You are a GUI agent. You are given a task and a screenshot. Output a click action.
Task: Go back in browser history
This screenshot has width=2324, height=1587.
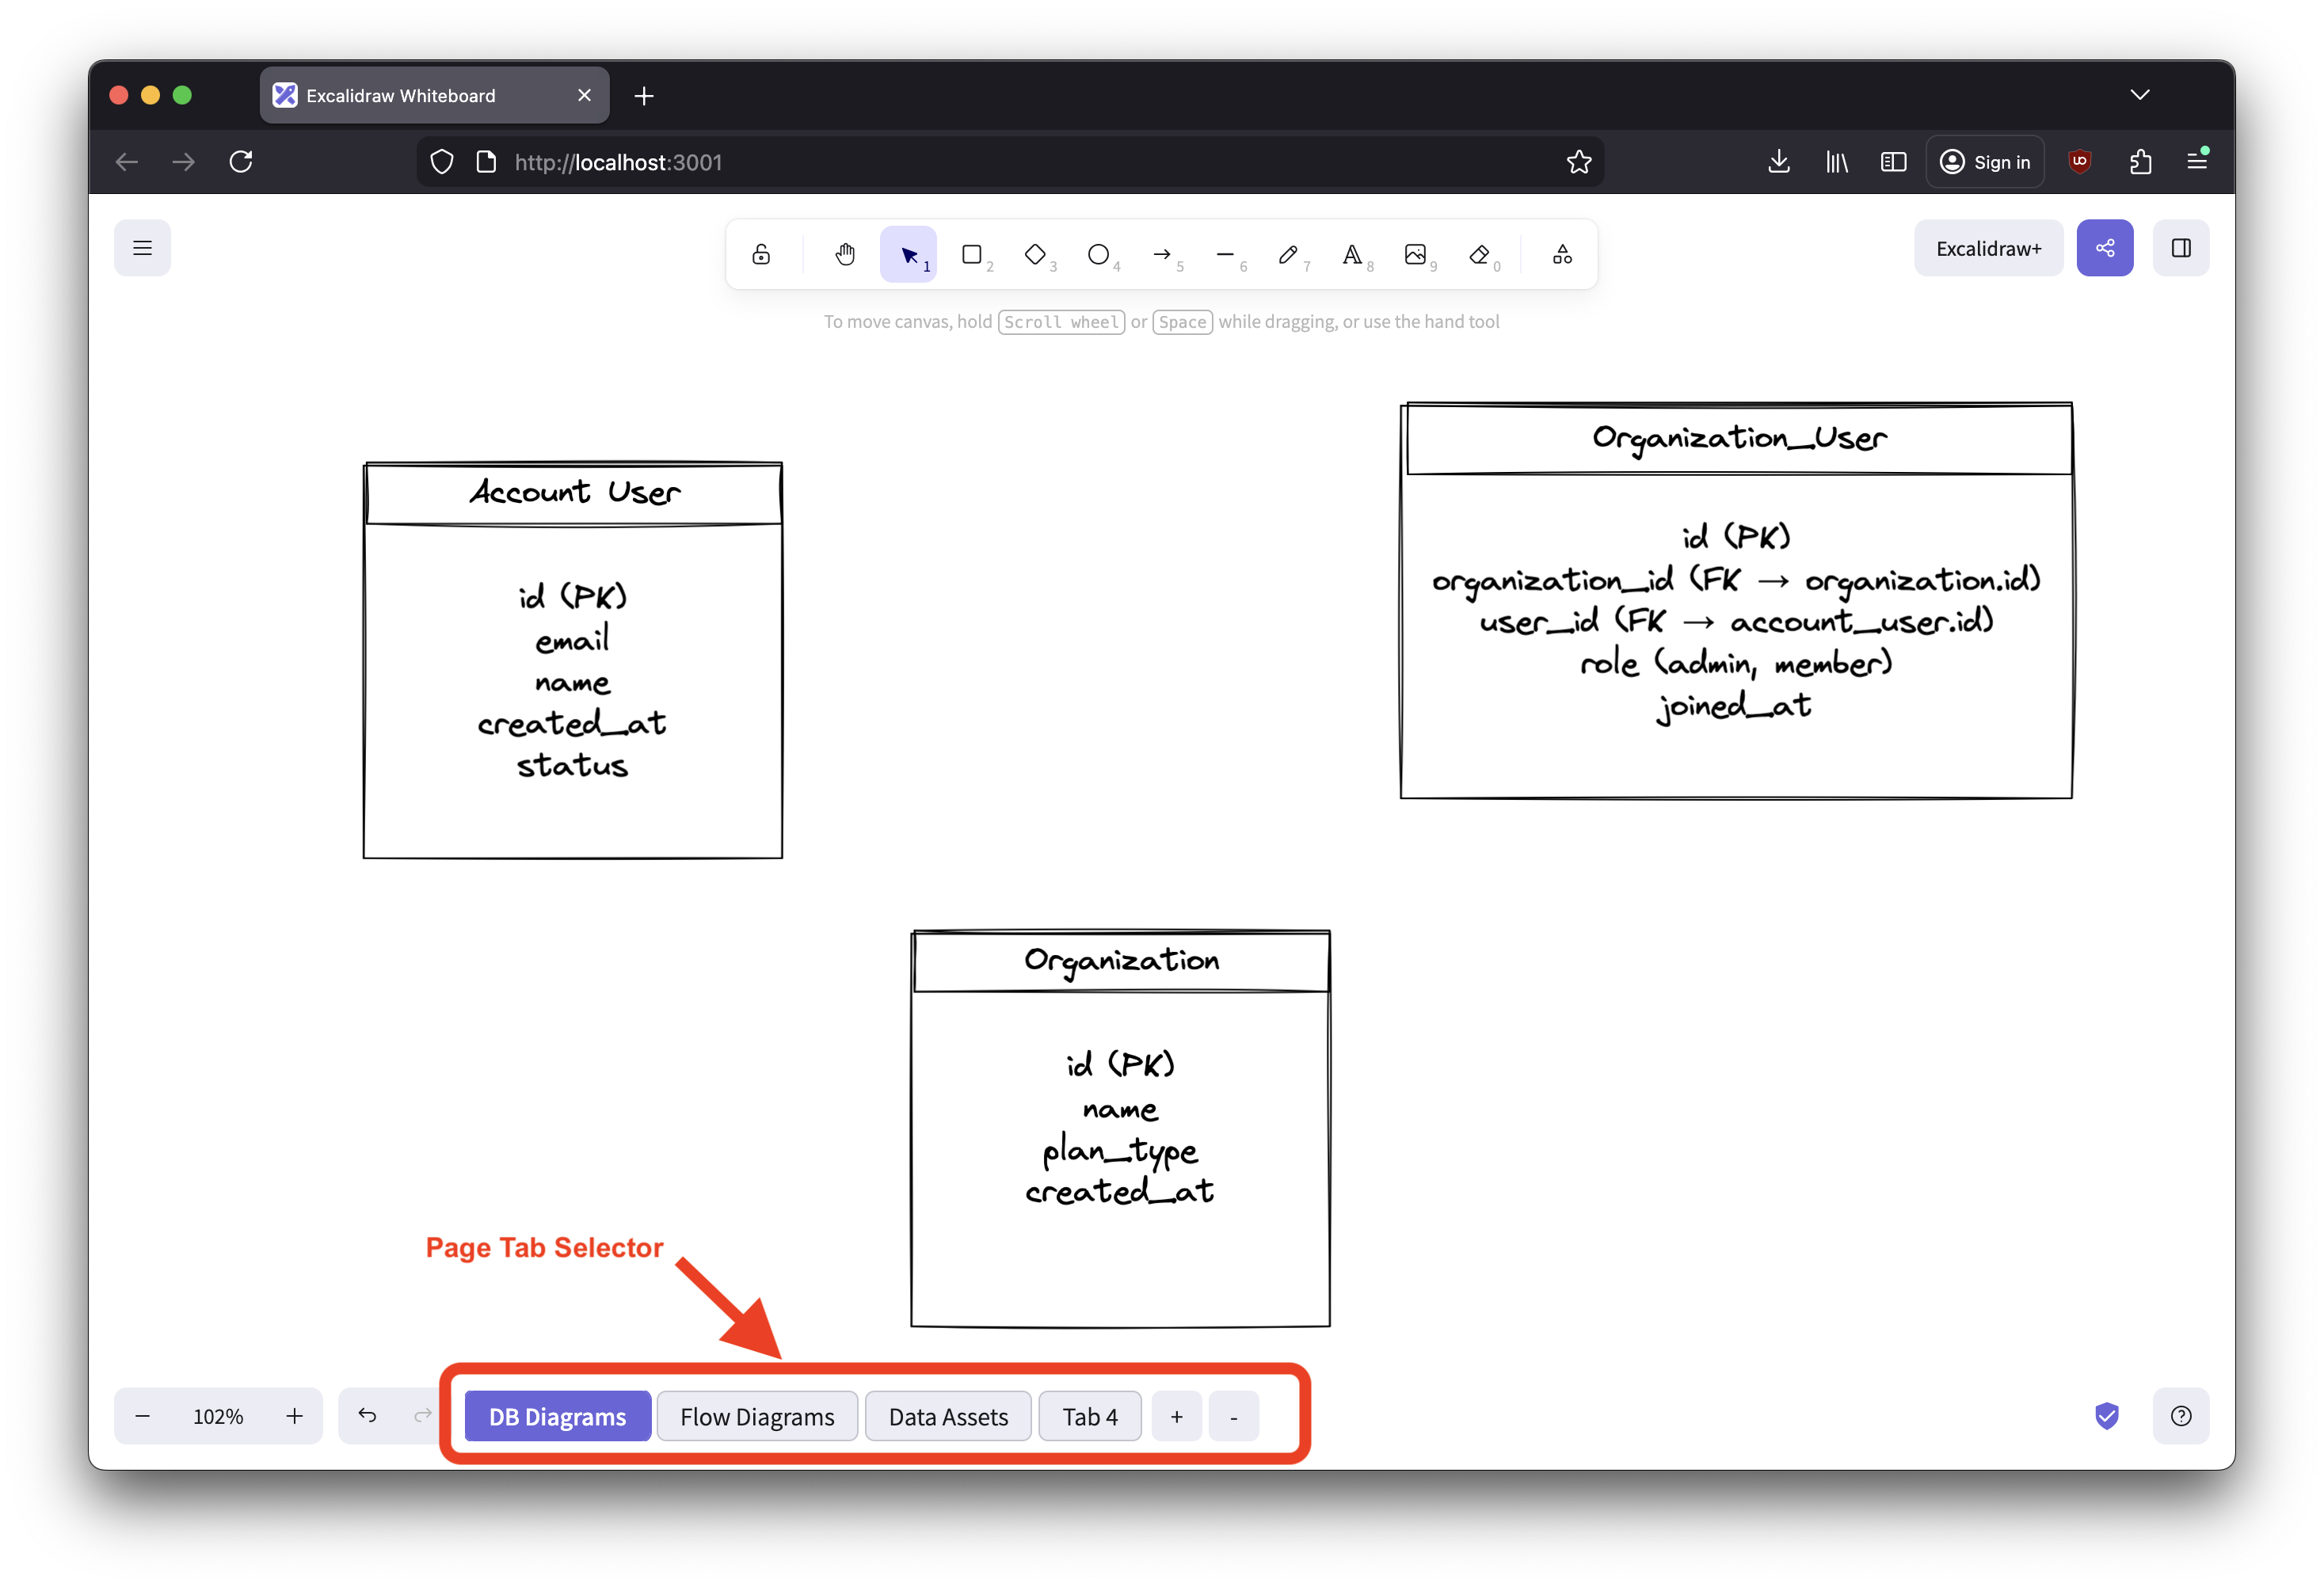pyautogui.click(x=127, y=162)
